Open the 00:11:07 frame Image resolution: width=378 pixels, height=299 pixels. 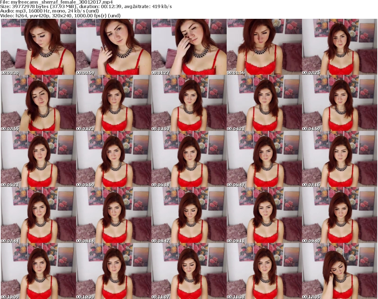click(x=189, y=271)
